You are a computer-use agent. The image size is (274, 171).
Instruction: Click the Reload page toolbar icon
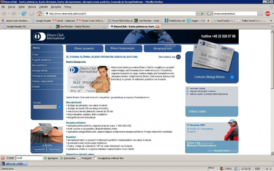point(24,13)
